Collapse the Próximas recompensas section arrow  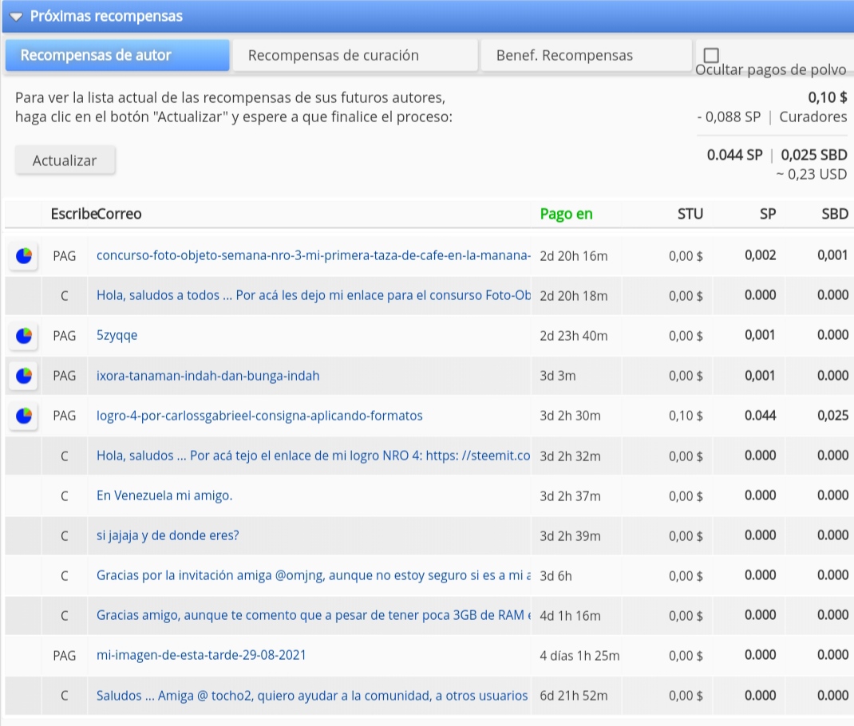(16, 17)
